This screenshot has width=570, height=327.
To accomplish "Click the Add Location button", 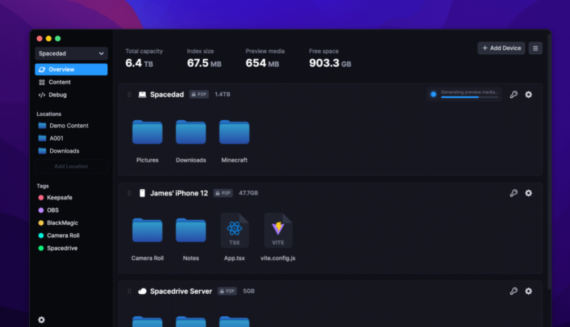I will (71, 166).
